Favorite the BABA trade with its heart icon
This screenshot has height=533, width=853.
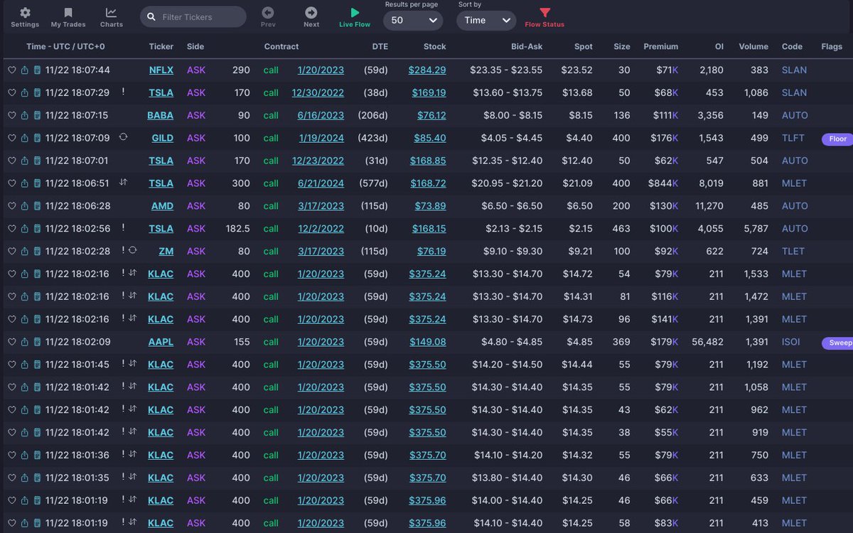click(12, 115)
